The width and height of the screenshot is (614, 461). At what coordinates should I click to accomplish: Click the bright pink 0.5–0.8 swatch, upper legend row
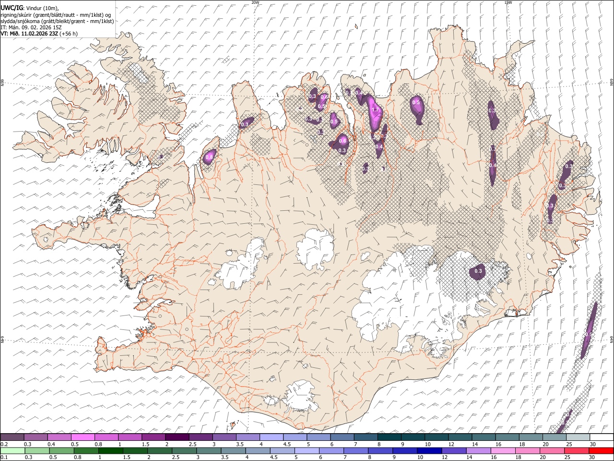pos(83,437)
